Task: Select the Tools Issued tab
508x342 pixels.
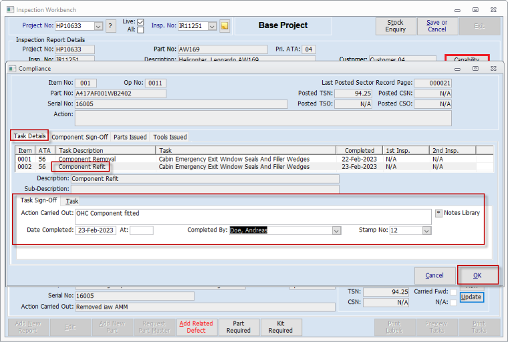Action: 170,137
